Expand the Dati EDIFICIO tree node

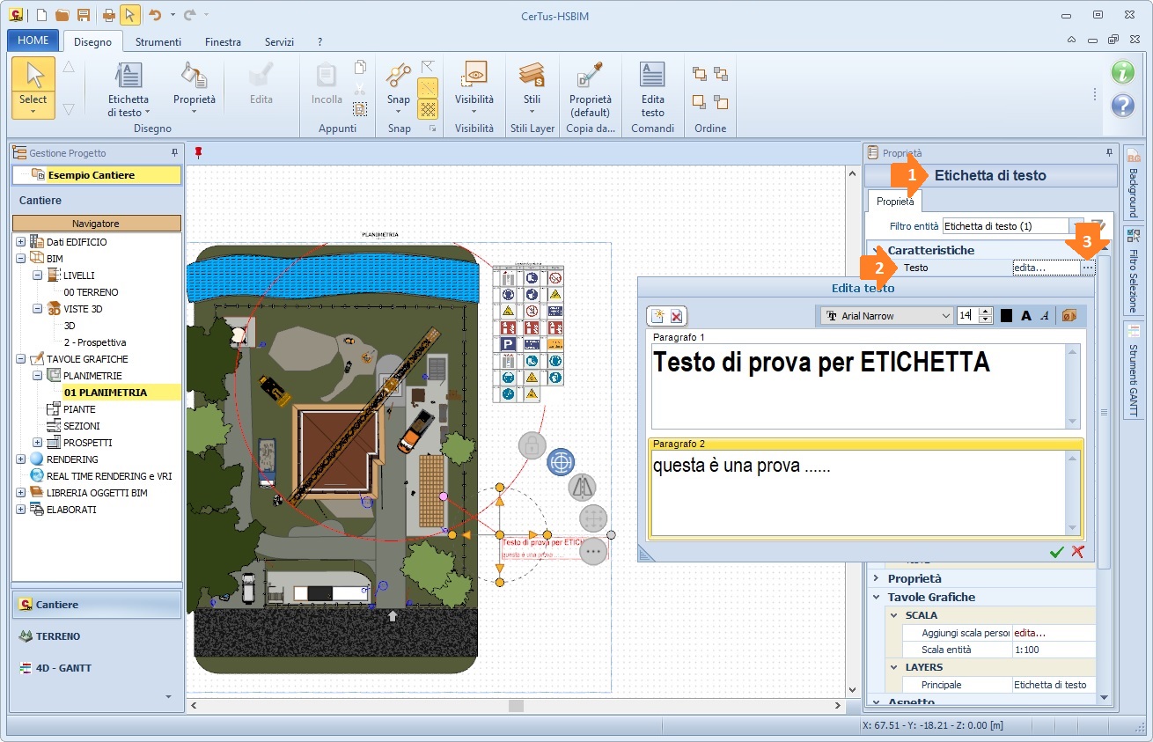[x=20, y=242]
